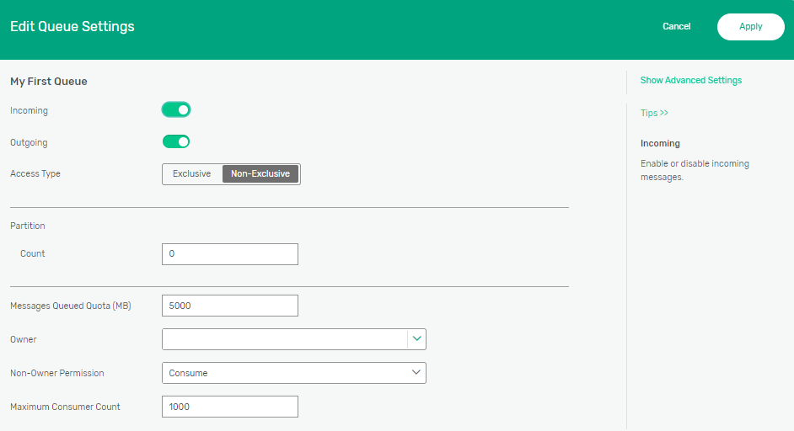Click the Maximum Consumer Count field
Viewport: 794px width, 431px height.
229,407
